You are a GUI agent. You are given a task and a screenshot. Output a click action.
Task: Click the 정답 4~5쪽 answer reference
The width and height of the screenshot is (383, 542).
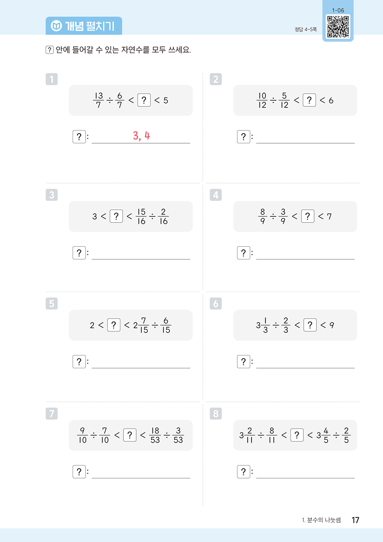pos(306,29)
